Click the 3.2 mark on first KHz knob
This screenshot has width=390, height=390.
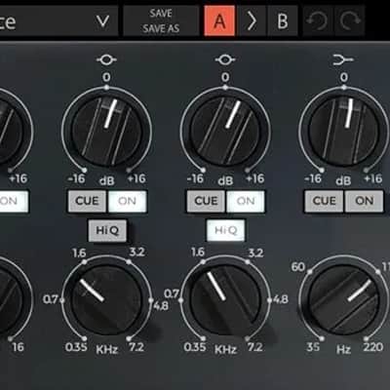(x=136, y=253)
